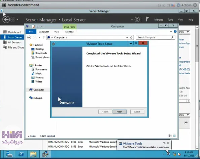Open recent locations dropdown in Explorer
This screenshot has width=200, height=159.
pyautogui.click(x=39, y=37)
